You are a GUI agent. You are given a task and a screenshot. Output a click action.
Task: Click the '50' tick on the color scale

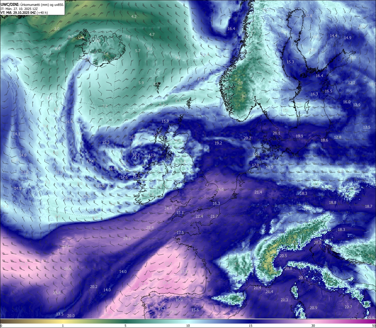(374, 326)
